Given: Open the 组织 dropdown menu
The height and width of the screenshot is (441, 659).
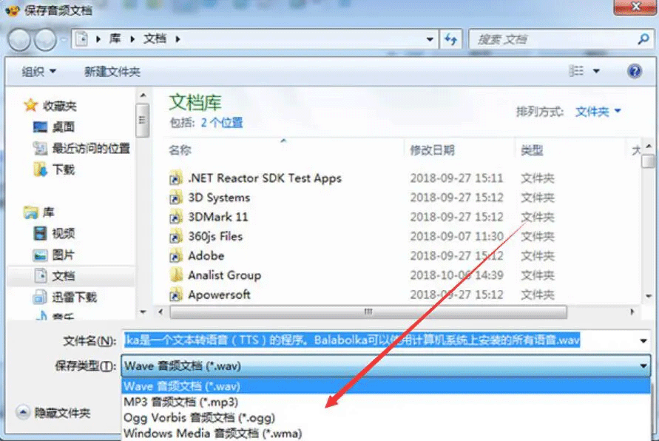Looking at the screenshot, I should pos(38,72).
